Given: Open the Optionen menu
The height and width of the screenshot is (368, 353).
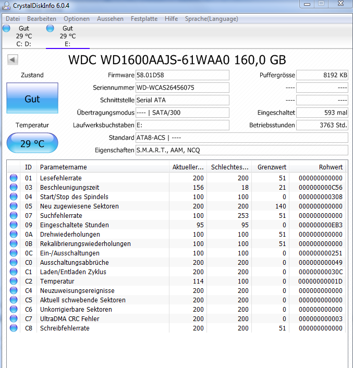Looking at the screenshot, I should click(x=77, y=19).
